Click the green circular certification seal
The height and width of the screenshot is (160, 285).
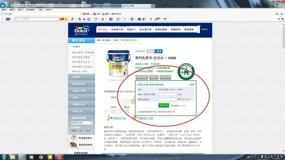coord(186,72)
